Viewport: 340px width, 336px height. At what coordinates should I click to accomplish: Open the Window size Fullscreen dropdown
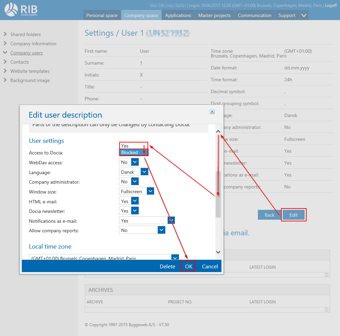[150, 191]
